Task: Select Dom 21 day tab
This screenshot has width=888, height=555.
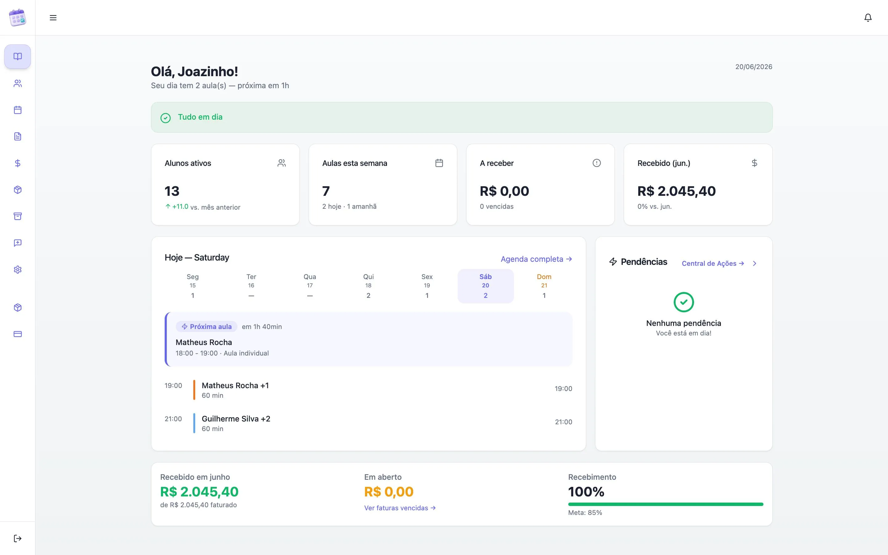Action: pos(544,286)
